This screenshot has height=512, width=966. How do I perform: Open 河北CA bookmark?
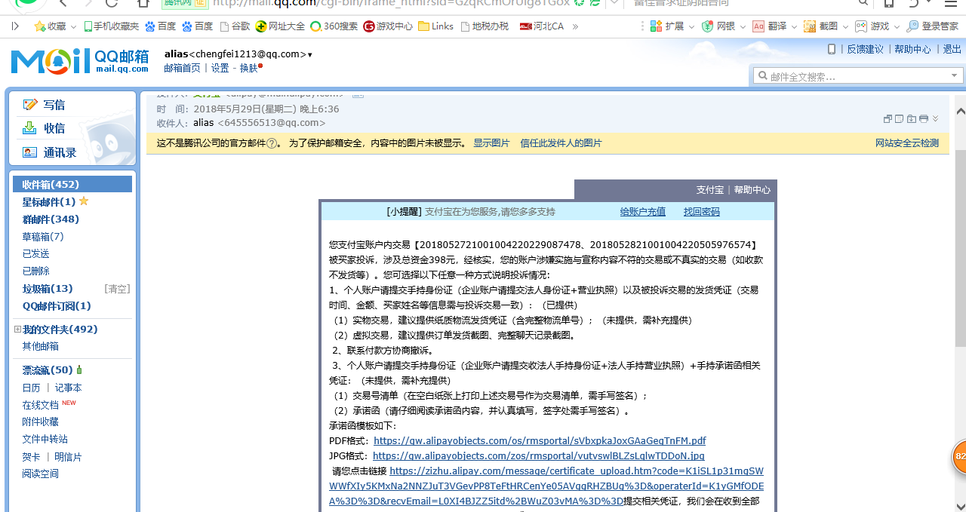pos(541,26)
